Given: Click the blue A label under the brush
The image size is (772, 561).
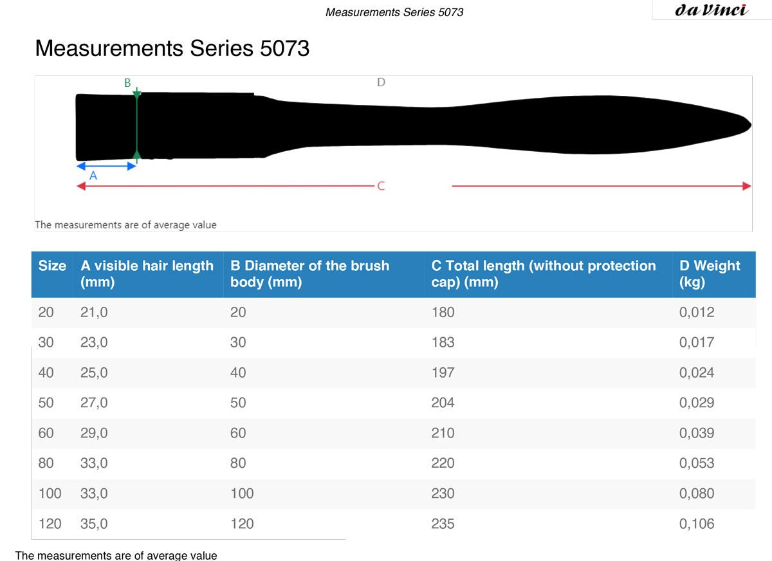Looking at the screenshot, I should tap(93, 176).
